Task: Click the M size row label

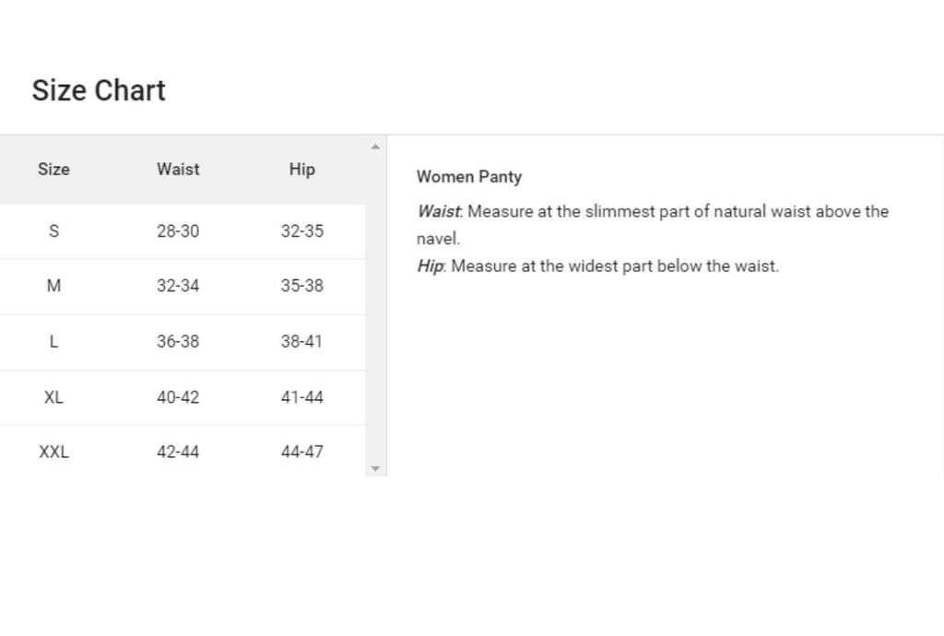Action: pos(53,286)
